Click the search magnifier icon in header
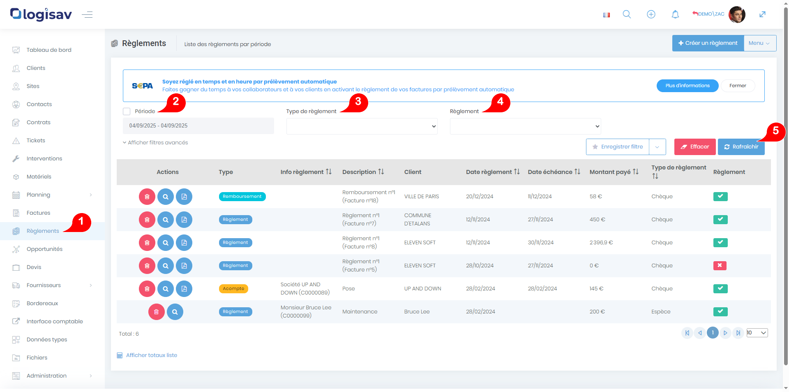 pos(627,14)
